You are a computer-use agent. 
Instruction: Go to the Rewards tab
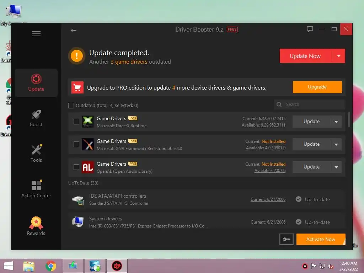[x=36, y=226]
